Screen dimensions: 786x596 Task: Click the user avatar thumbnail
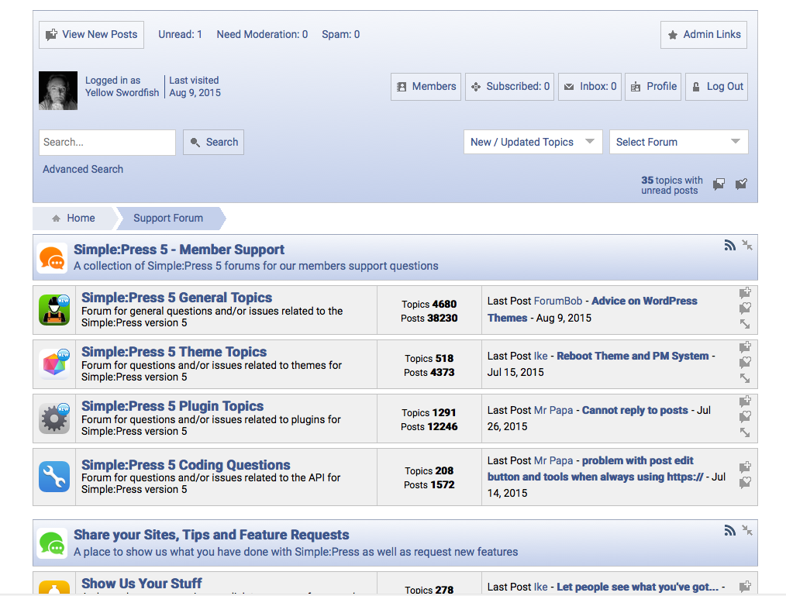(58, 91)
